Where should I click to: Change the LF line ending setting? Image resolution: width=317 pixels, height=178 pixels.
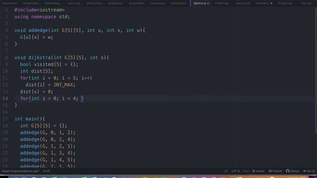[226, 171]
